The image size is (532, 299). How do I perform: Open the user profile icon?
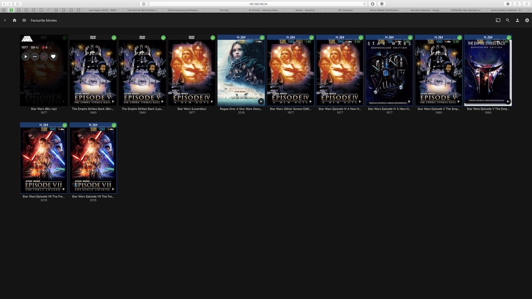[517, 20]
